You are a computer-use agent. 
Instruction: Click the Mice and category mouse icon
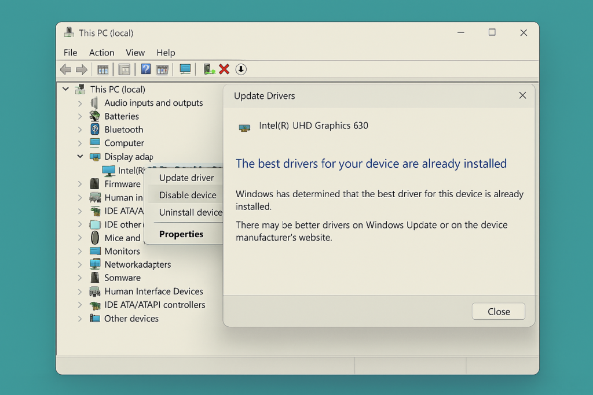click(95, 238)
